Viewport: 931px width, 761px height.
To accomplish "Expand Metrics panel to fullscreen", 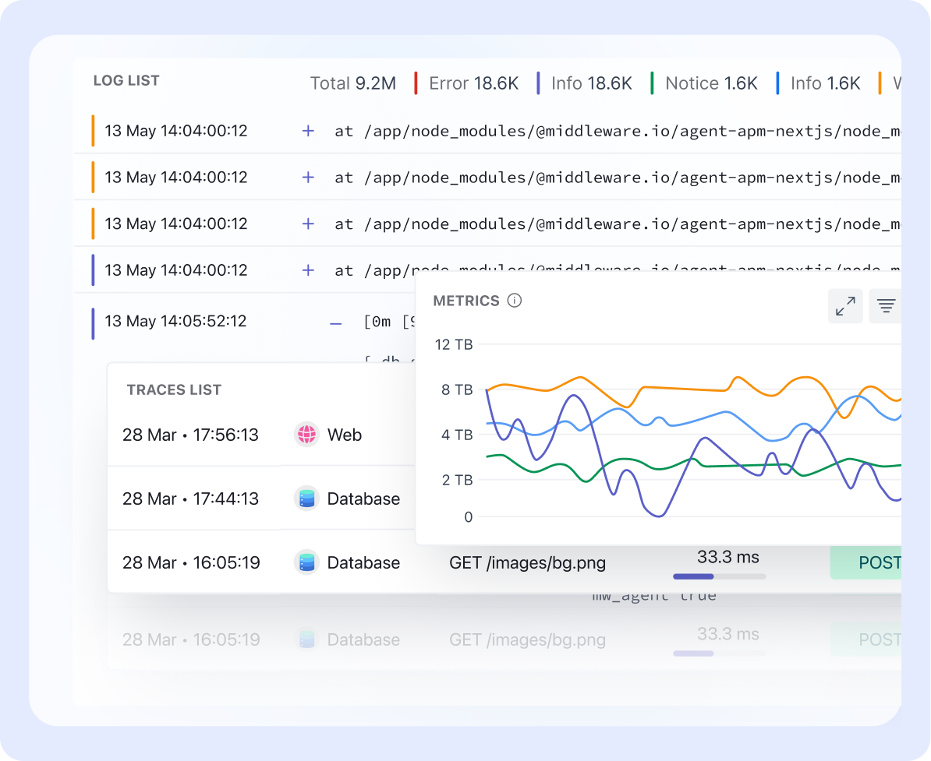I will pos(845,305).
